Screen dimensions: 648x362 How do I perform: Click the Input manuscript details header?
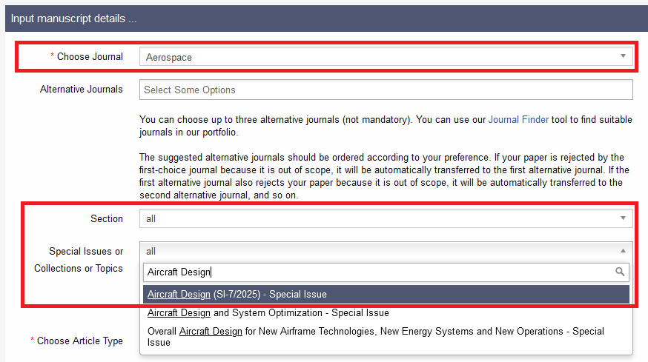click(73, 19)
